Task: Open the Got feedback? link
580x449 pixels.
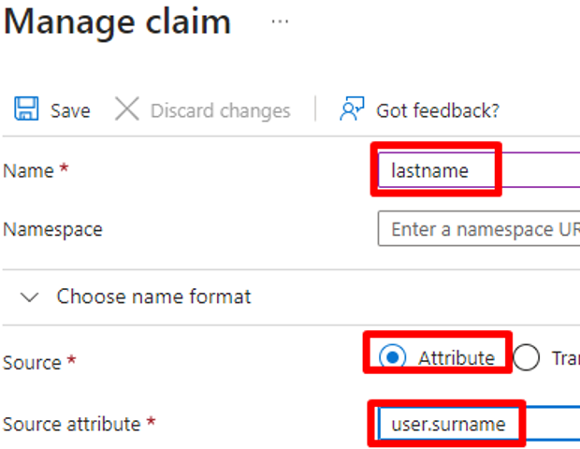Action: click(x=437, y=110)
